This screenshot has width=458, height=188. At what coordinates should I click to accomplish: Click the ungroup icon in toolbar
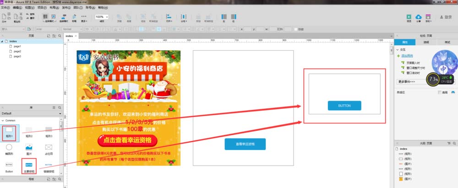153,16
